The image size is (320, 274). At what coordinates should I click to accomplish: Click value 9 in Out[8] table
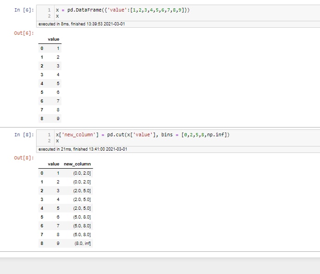[58, 243]
